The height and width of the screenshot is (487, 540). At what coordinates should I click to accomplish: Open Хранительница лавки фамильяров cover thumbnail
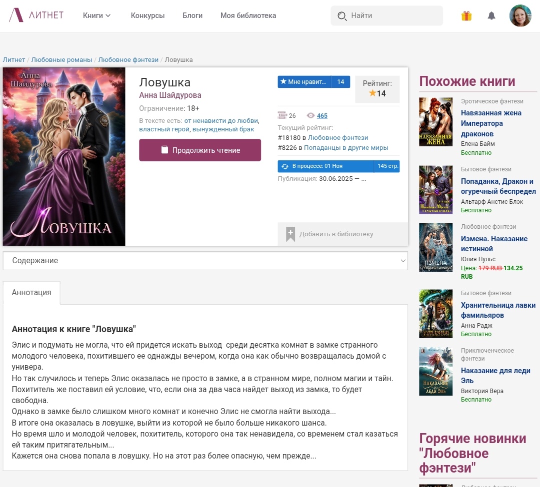coord(435,314)
